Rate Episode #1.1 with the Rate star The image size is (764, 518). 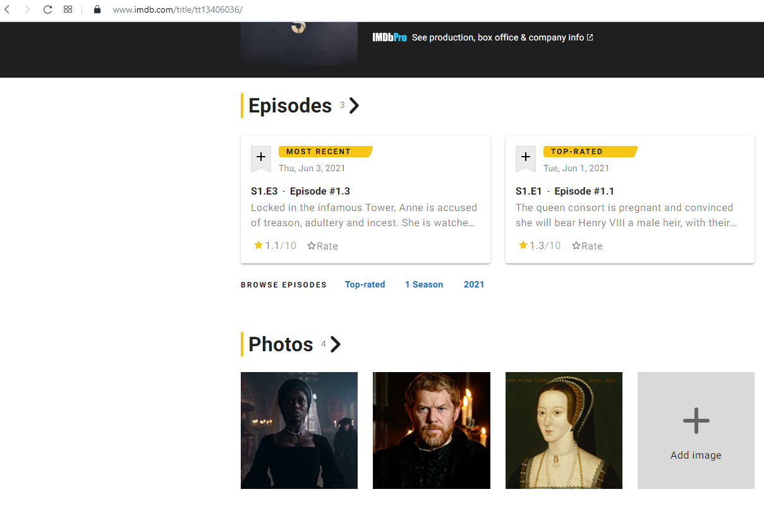click(587, 246)
